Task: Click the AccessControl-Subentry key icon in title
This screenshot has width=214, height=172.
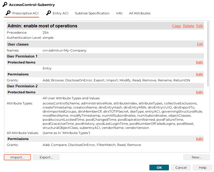Action: pyautogui.click(x=5, y=4)
